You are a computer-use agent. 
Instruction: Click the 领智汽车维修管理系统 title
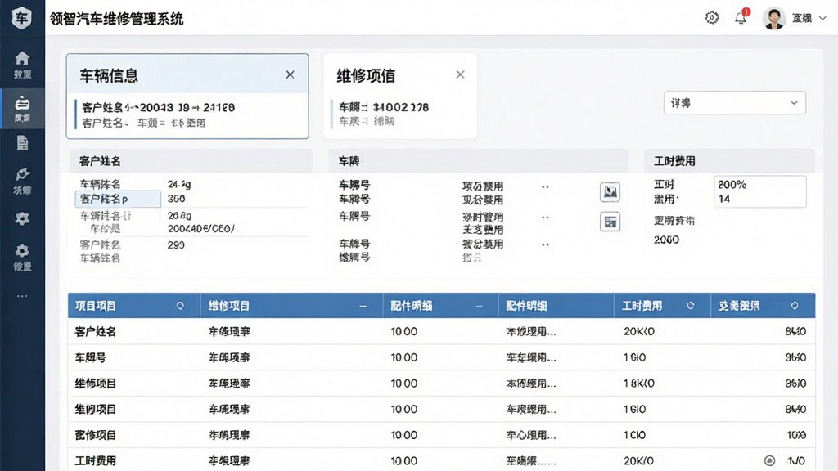pos(116,19)
